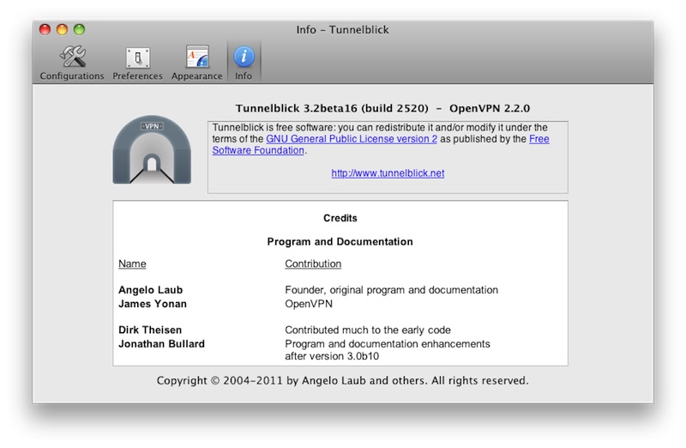Switch to the Preferences pane

click(137, 62)
